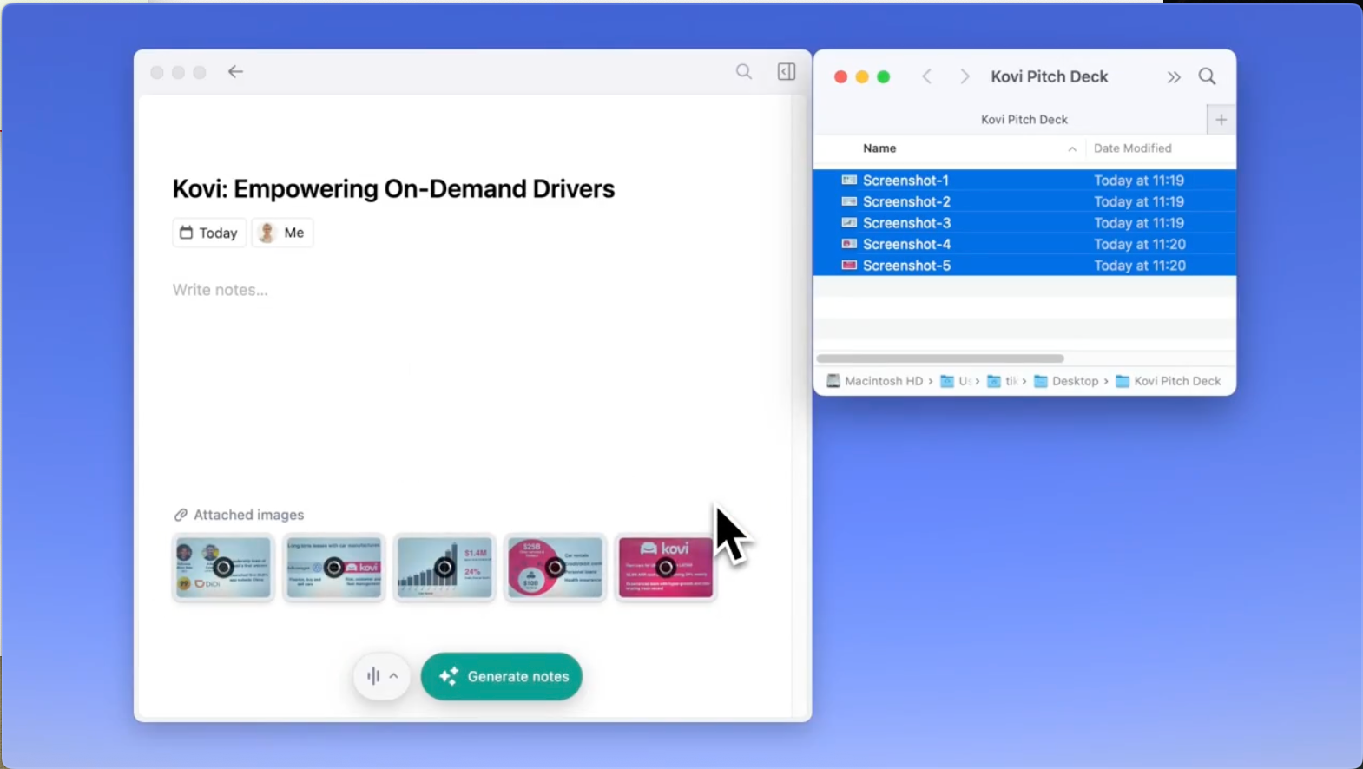The image size is (1363, 769).
Task: Click the Today date chip label
Action: tap(218, 233)
